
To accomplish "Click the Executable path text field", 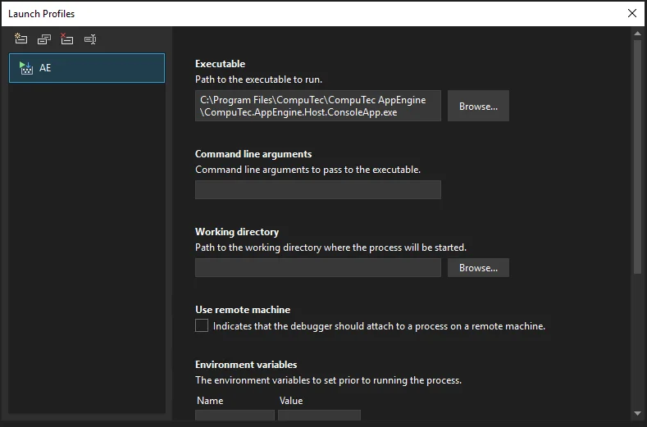I will [317, 107].
